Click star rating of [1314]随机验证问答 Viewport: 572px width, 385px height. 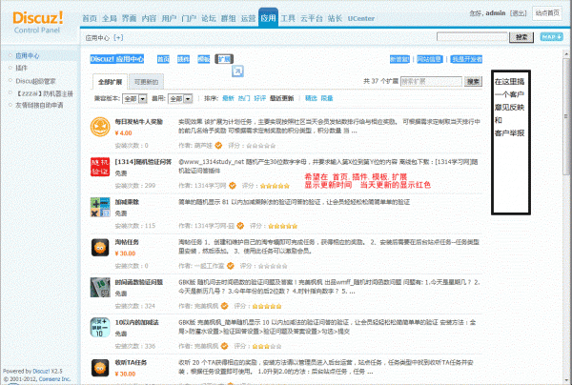click(x=275, y=186)
